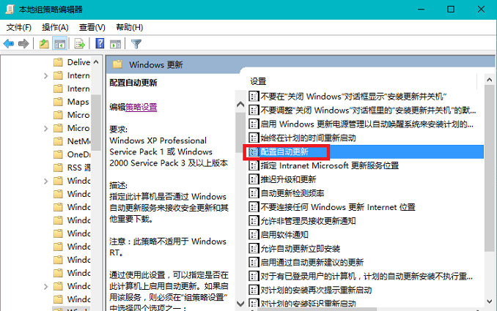Go up one level with folder-arrow icon
Viewport: 497px width, 311px height.
44,44
